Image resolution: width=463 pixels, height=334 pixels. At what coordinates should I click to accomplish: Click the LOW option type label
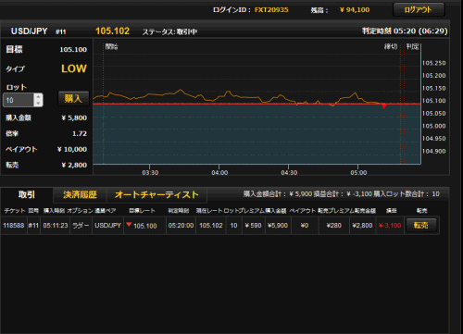[x=74, y=68]
